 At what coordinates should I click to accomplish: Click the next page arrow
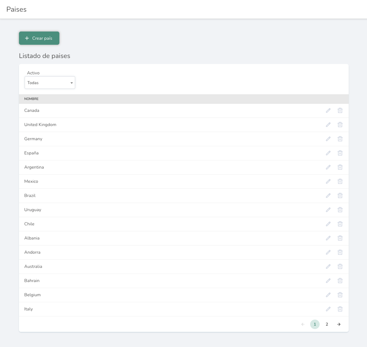339,324
